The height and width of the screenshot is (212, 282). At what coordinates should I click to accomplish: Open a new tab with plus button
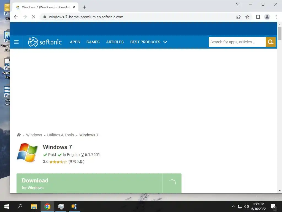[84, 7]
